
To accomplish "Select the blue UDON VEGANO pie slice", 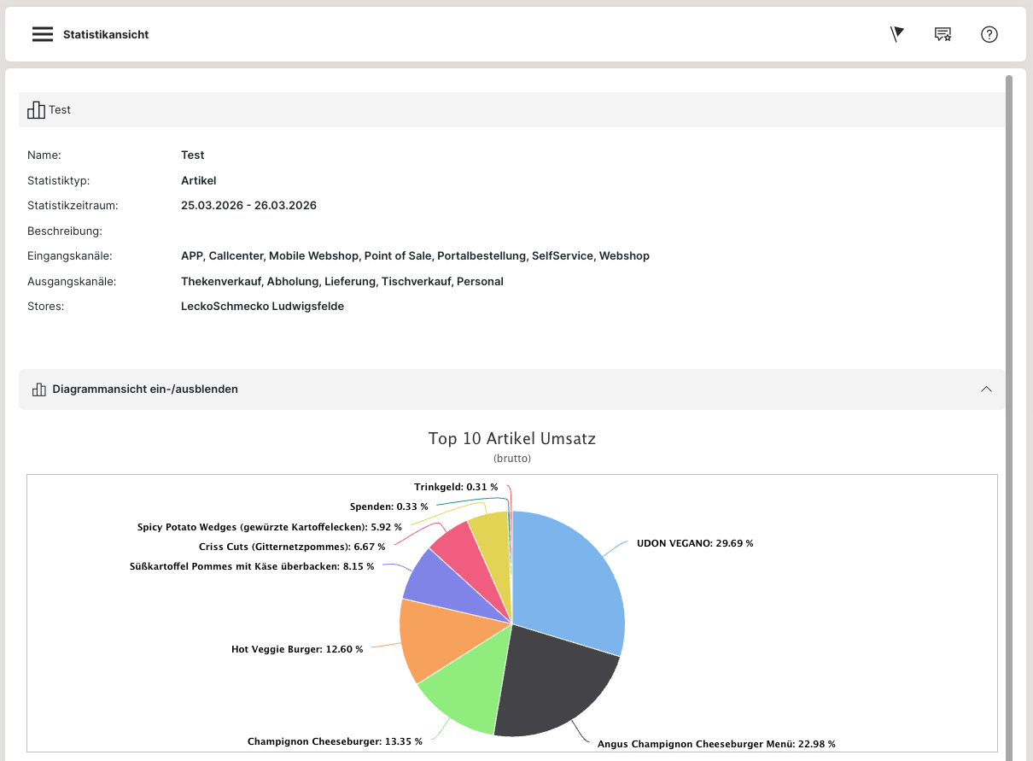I will point(568,581).
